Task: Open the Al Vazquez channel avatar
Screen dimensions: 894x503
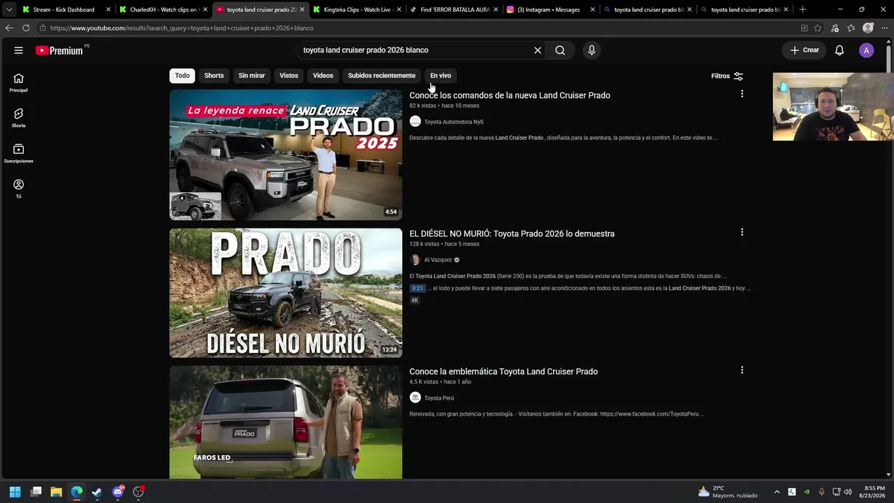Action: click(x=416, y=260)
